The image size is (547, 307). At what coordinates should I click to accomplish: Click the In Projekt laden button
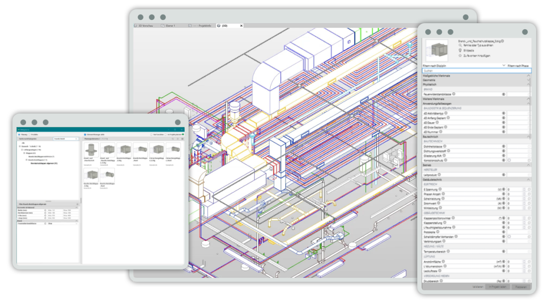(498, 287)
